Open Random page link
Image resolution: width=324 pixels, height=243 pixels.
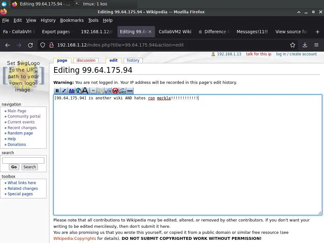[20, 133]
